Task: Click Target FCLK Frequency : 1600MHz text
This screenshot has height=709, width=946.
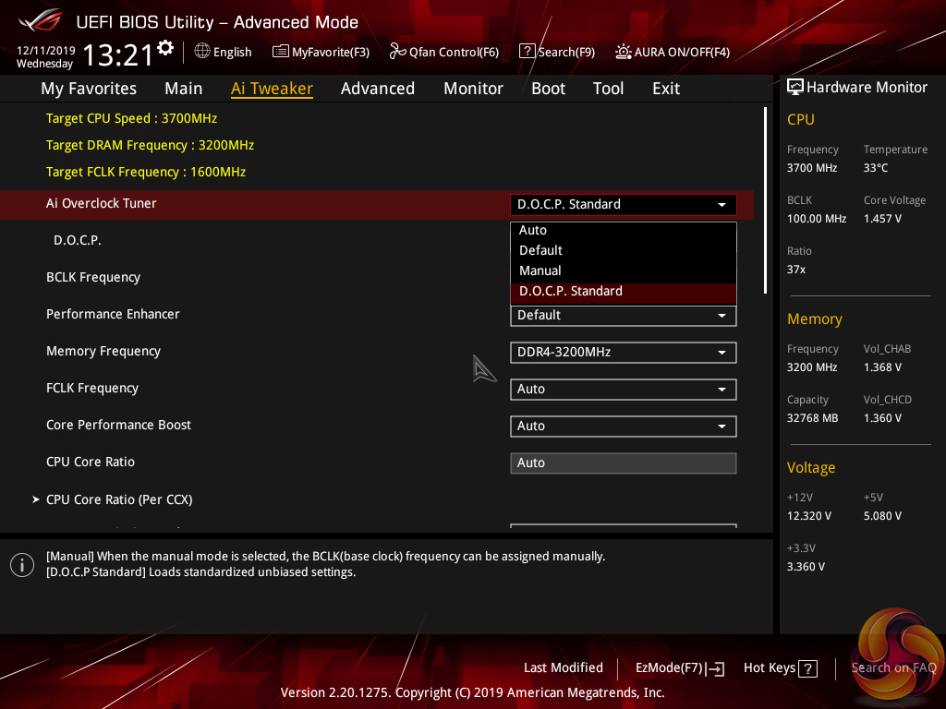Action: (146, 172)
